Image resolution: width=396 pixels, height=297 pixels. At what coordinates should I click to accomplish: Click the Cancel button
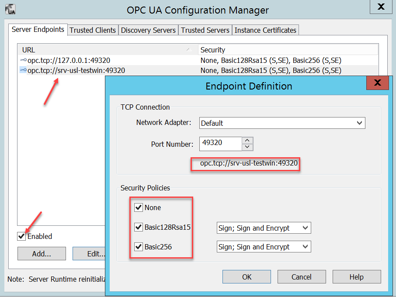click(302, 277)
